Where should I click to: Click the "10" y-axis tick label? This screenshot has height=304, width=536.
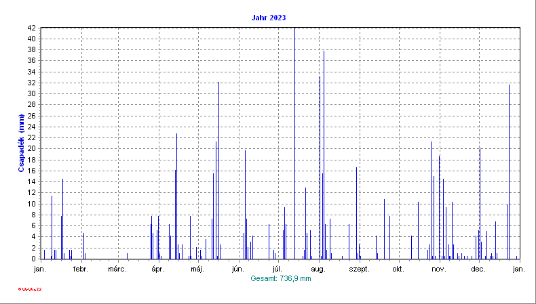32,204
